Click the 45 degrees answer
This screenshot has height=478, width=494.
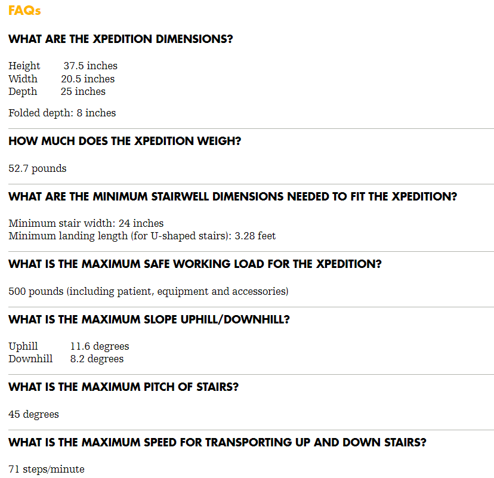[x=34, y=415]
